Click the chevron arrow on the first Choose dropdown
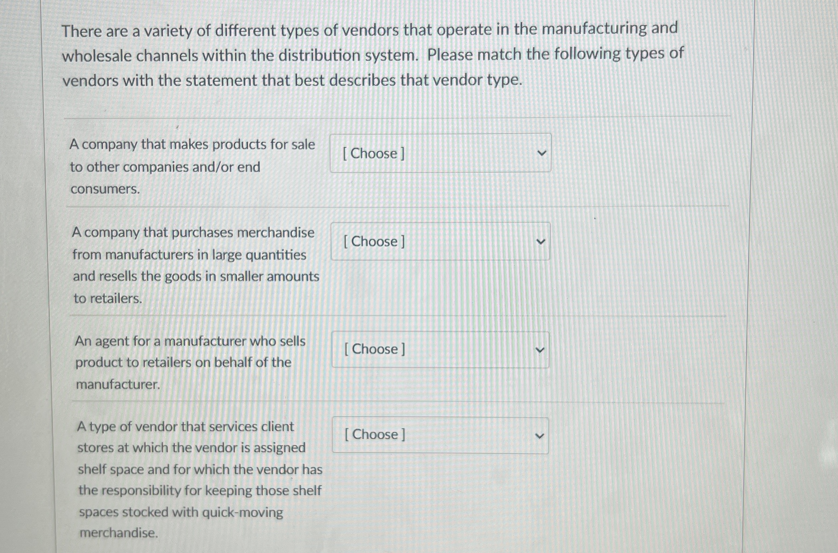Screen dimensions: 838x553 [x=542, y=153]
